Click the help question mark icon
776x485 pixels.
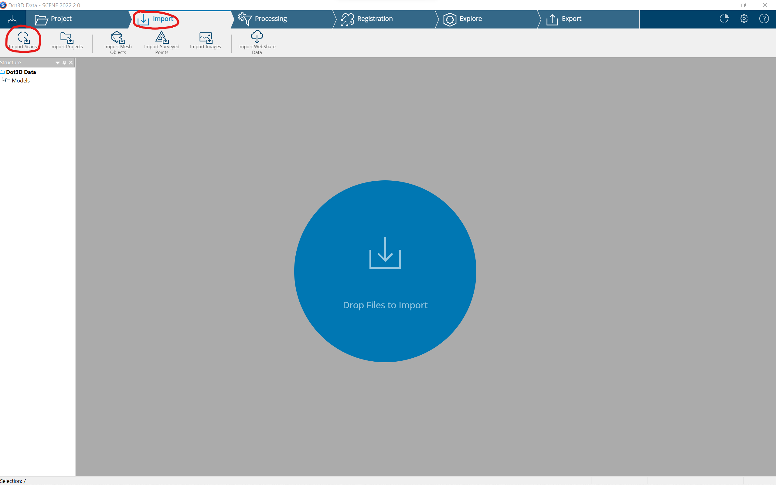[x=764, y=18]
